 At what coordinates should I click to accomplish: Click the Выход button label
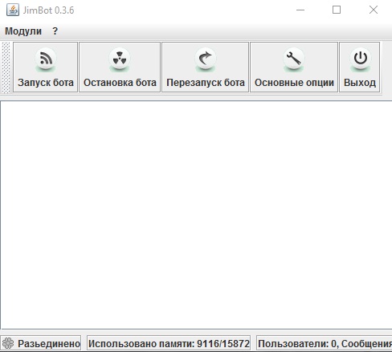coord(360,83)
